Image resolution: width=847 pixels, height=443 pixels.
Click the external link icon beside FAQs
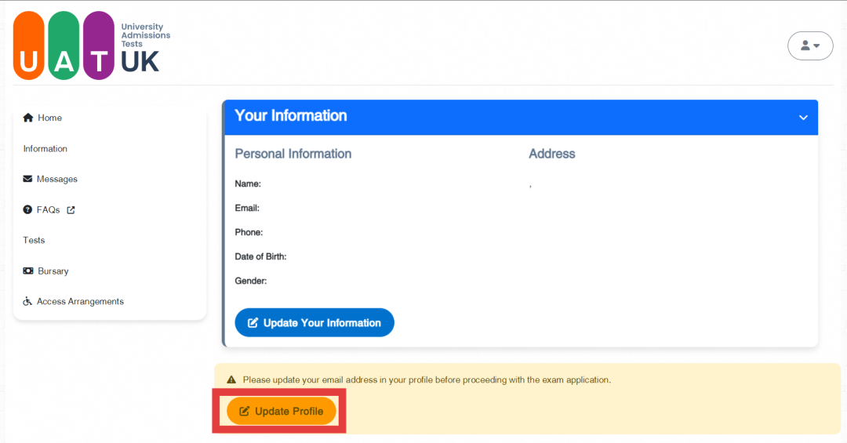[71, 210]
